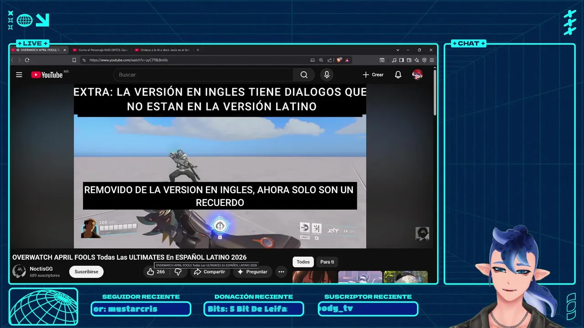
Task: Click the Compartir button
Action: tap(209, 272)
